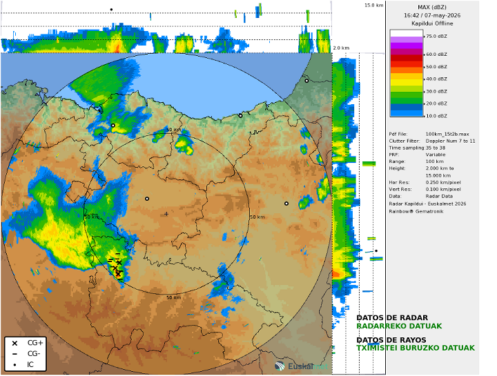Click the orange band below 50.0 dBZ
Viewport: 497px width, 376px height.
point(407,70)
